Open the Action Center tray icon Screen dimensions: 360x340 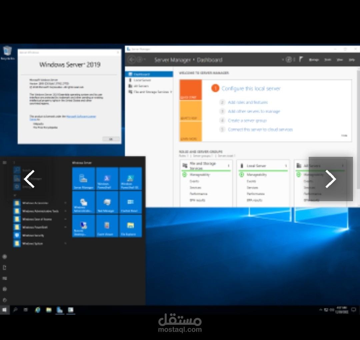tap(354, 310)
